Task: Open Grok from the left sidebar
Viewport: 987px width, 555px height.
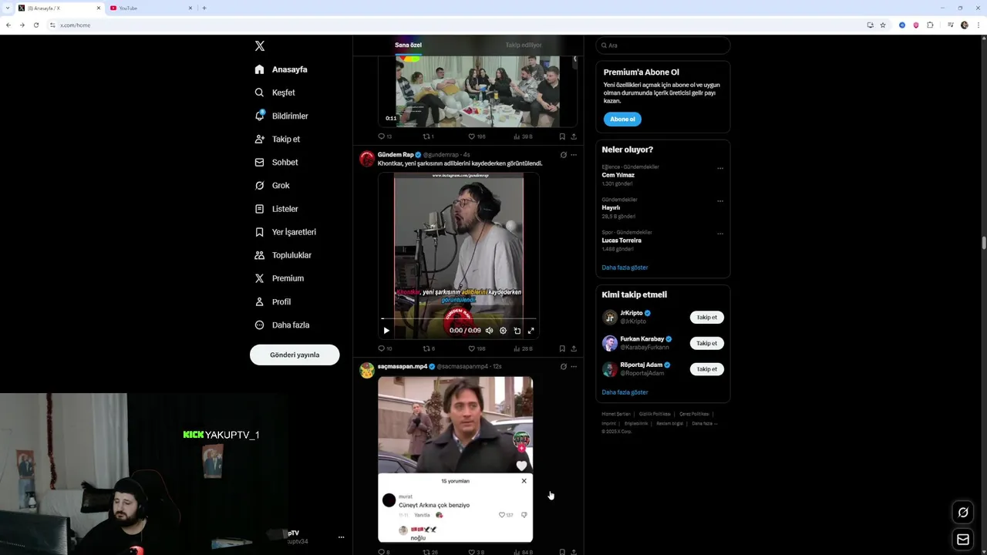Action: (x=272, y=186)
